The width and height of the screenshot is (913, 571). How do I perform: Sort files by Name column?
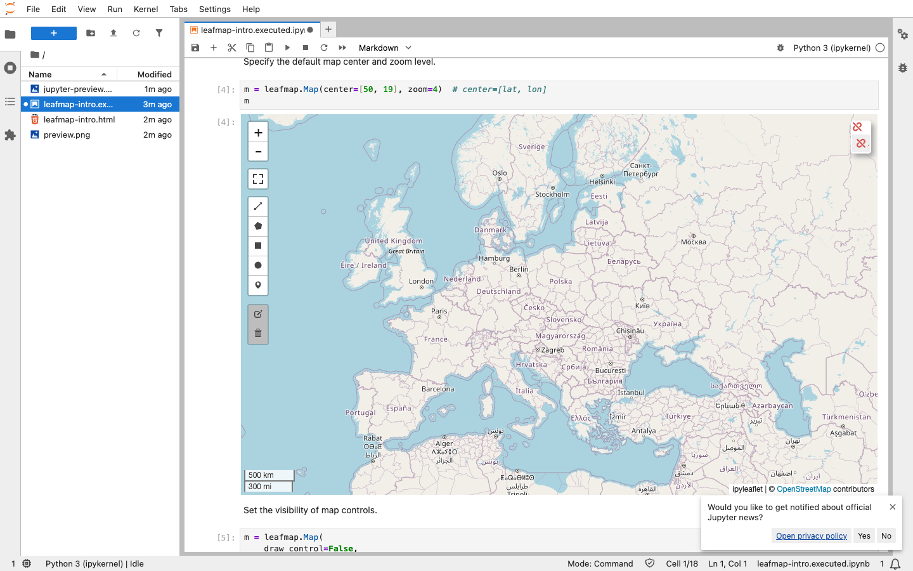pyautogui.click(x=68, y=74)
